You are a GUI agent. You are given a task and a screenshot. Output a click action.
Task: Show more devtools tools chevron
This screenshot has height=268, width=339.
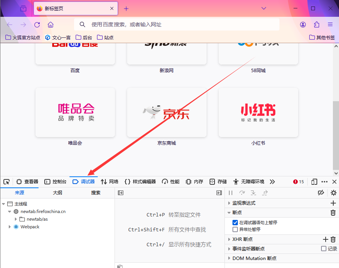point(272,182)
